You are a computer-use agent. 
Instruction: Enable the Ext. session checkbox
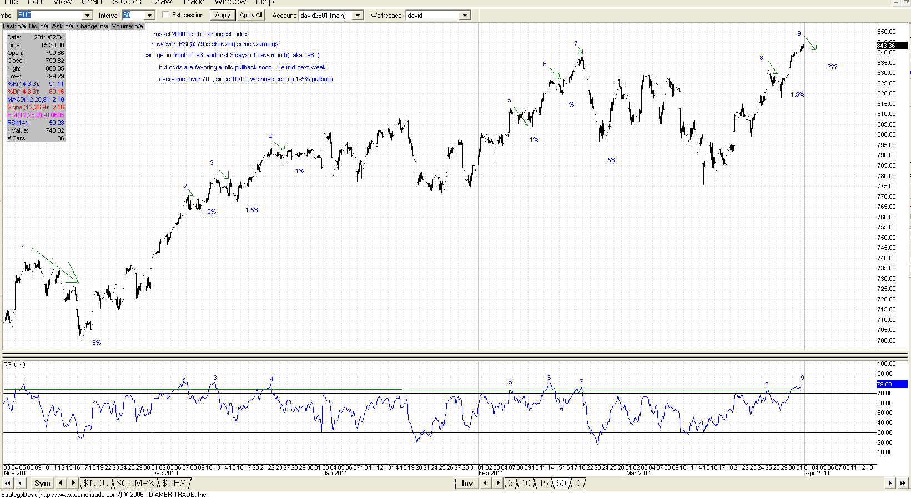point(165,15)
